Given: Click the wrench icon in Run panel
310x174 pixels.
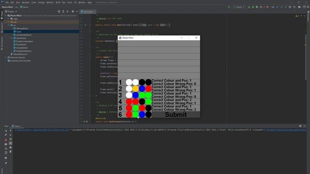Looking at the screenshot, I should pyautogui.click(x=6, y=135).
